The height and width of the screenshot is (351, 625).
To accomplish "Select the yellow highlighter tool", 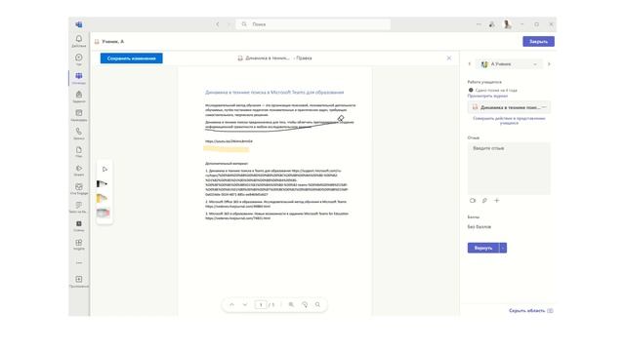I will tap(102, 198).
